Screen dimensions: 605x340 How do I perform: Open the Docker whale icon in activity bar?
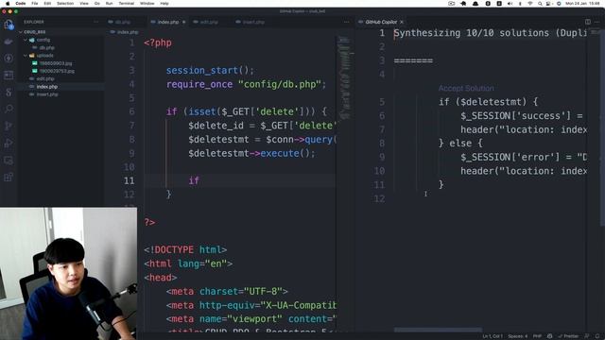(9, 42)
